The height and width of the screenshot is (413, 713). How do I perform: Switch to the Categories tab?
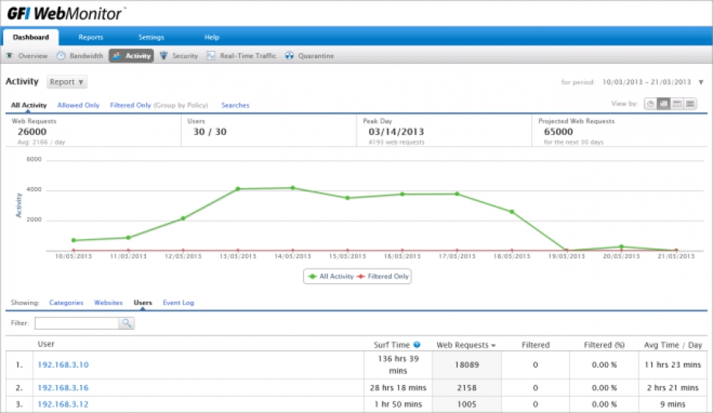[66, 303]
